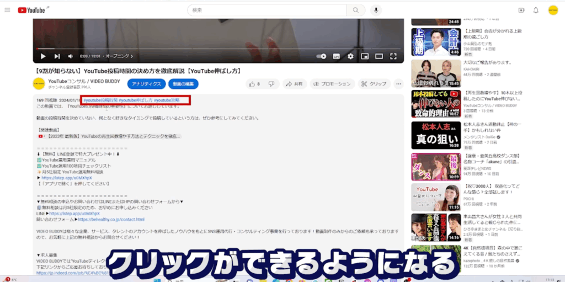565x282 pixels.
Task: Like the video with thumbs up
Action: pyautogui.click(x=254, y=84)
